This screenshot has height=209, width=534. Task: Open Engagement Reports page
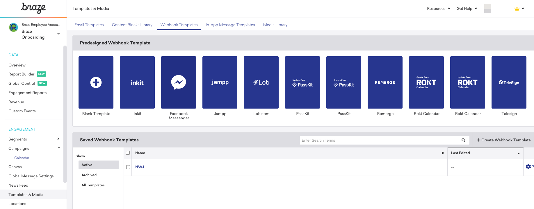click(x=27, y=93)
